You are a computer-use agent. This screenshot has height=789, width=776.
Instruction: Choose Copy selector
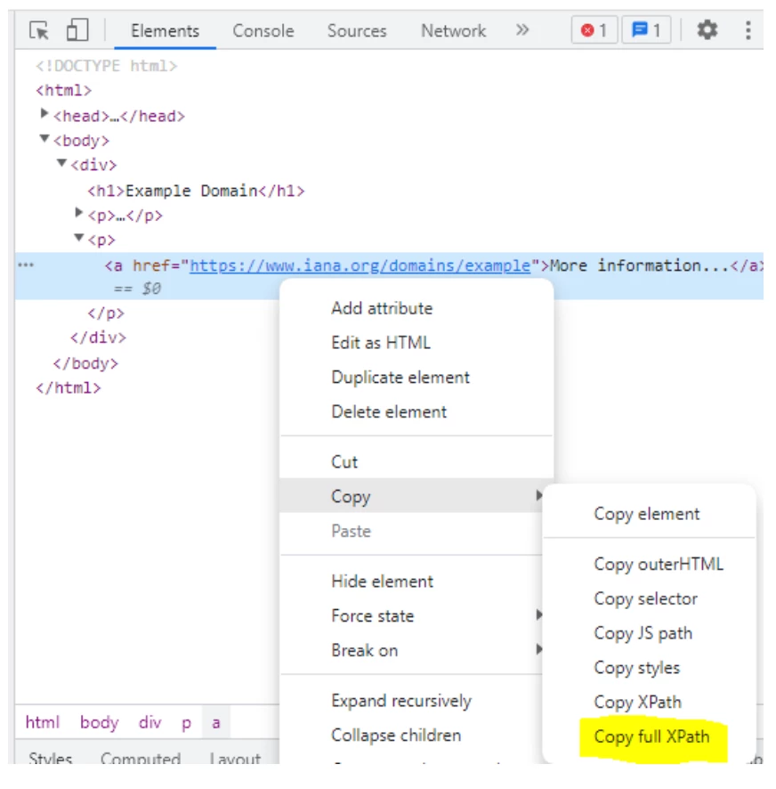point(650,598)
